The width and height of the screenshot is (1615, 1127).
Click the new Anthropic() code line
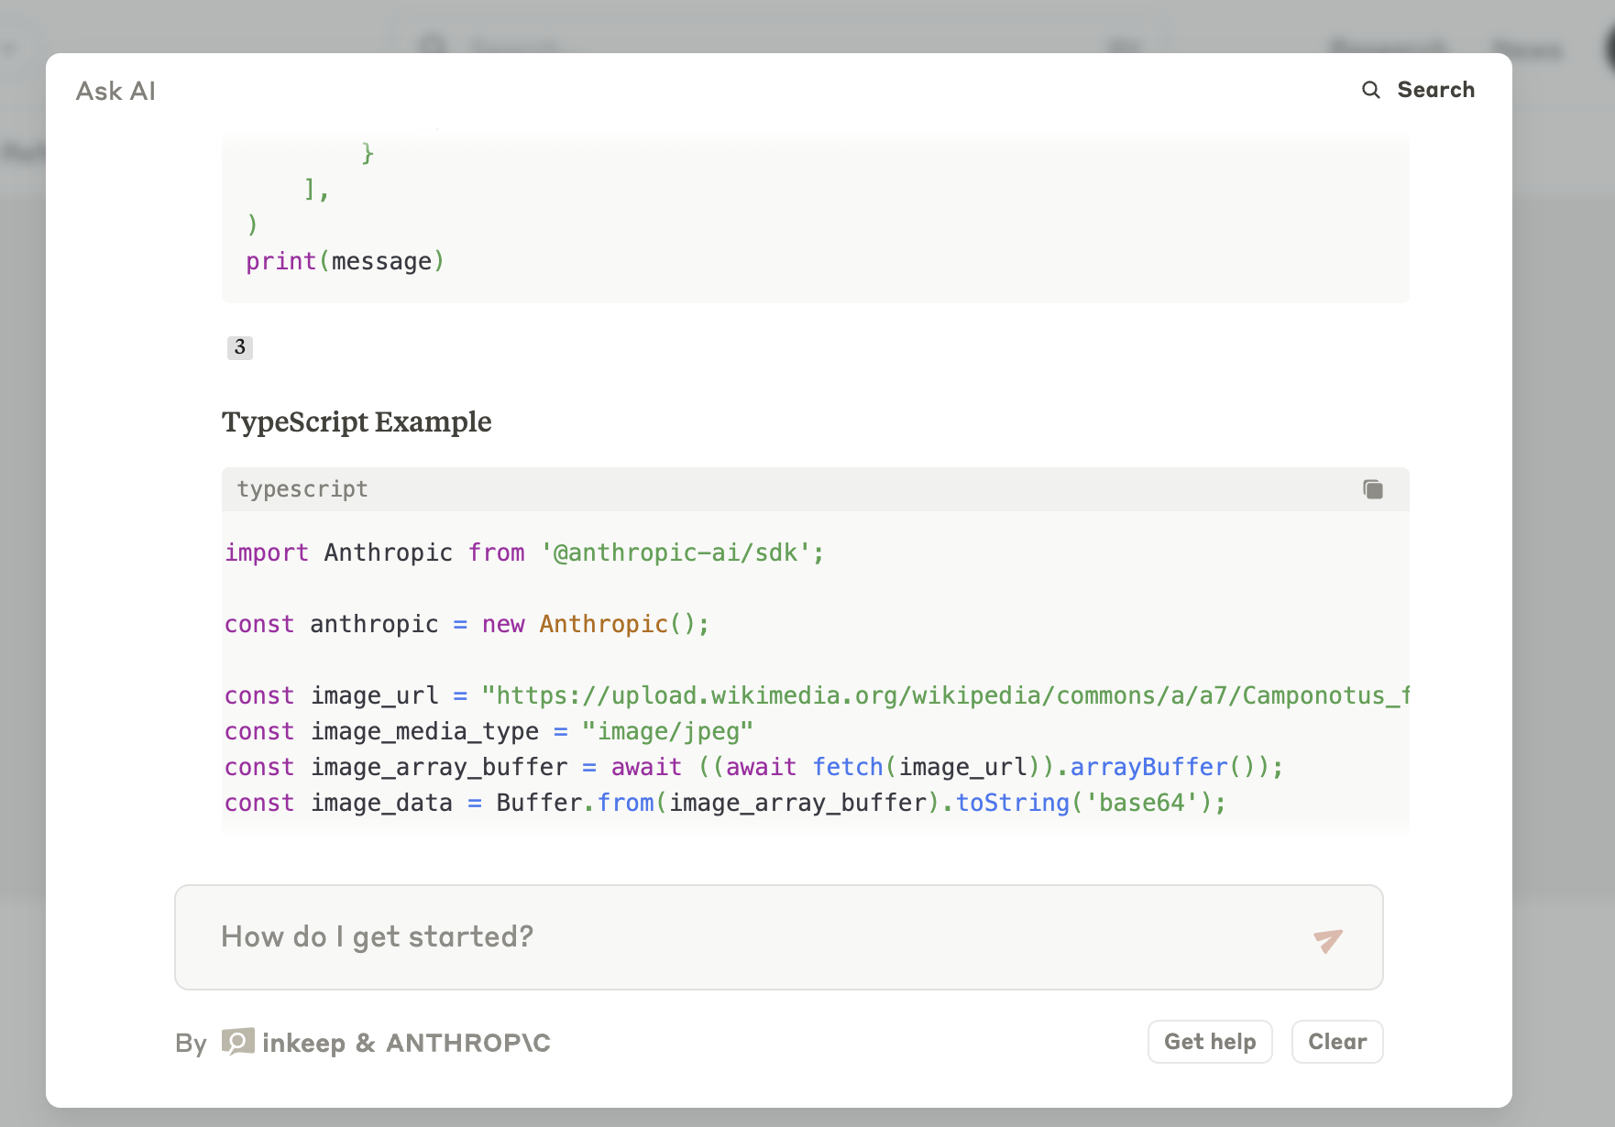[467, 624]
